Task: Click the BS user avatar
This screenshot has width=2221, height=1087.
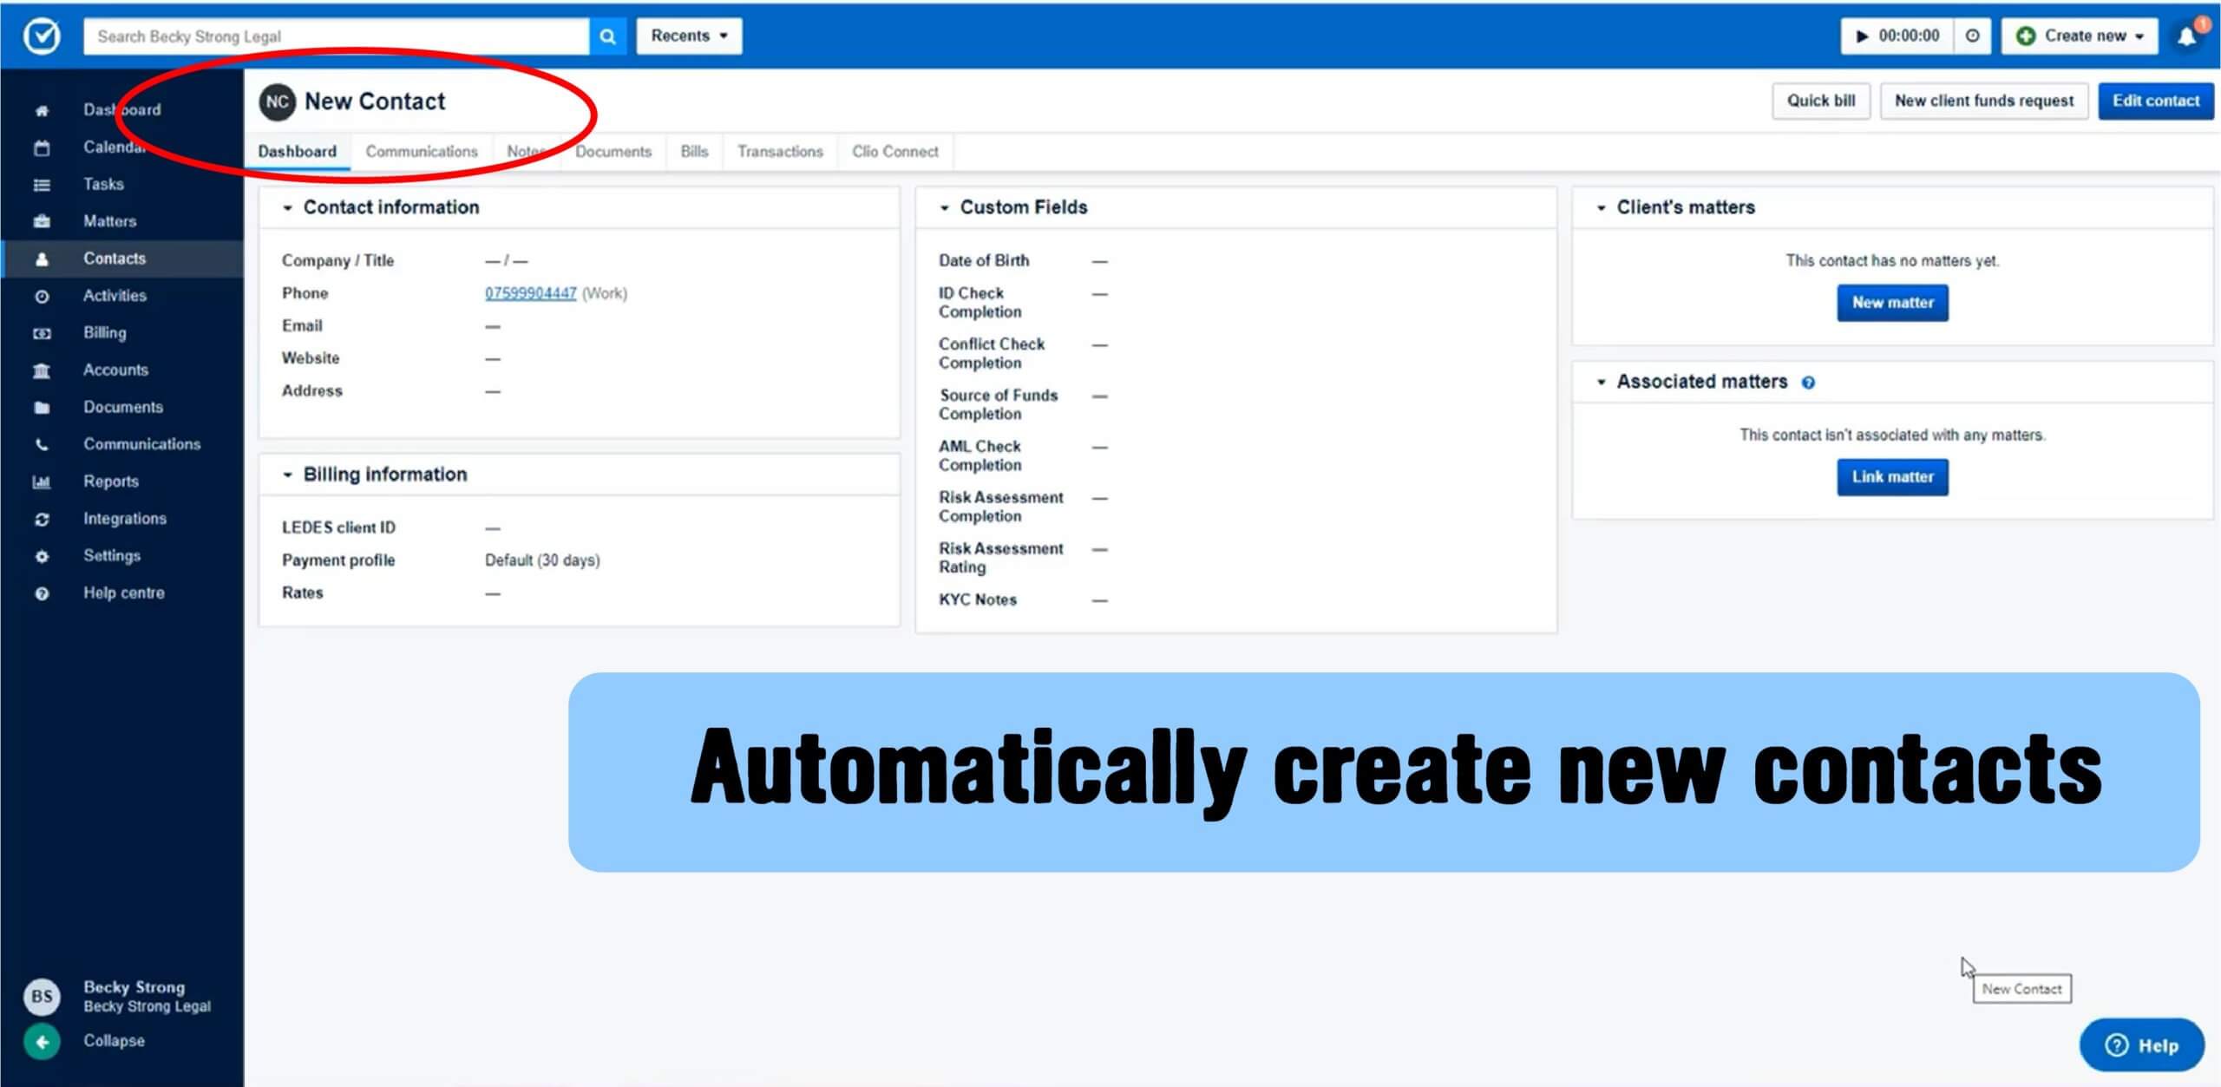Action: [x=42, y=997]
